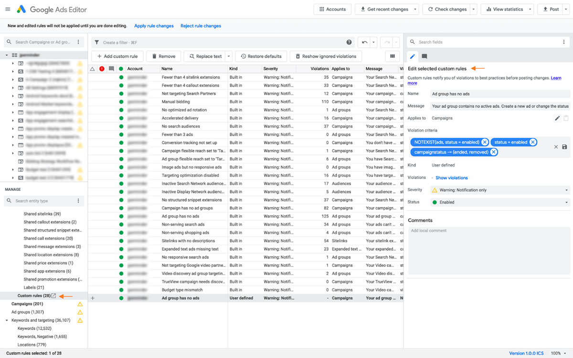The height and width of the screenshot is (358, 573).
Task: Set Status to something other than Enabled
Action: [500, 202]
